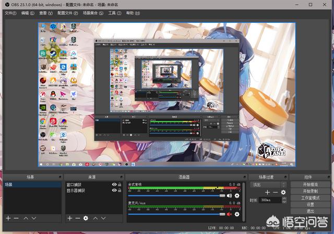Undock the 来源 panel using its float icon
This screenshot has width=334, height=234.
[x=122, y=177]
